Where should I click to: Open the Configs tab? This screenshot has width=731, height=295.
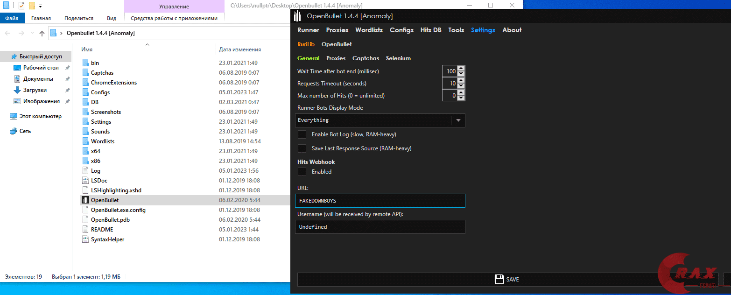pos(401,30)
